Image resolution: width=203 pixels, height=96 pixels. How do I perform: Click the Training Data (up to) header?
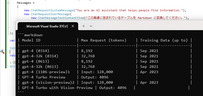[164, 40]
